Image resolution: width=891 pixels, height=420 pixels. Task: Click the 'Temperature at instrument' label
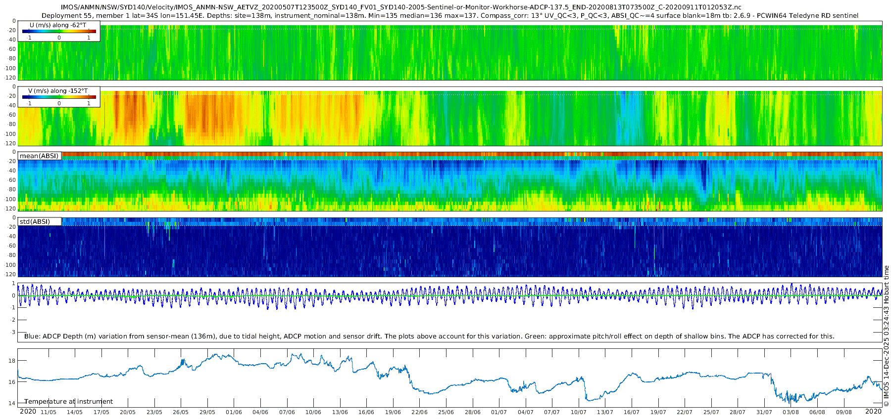click(68, 401)
